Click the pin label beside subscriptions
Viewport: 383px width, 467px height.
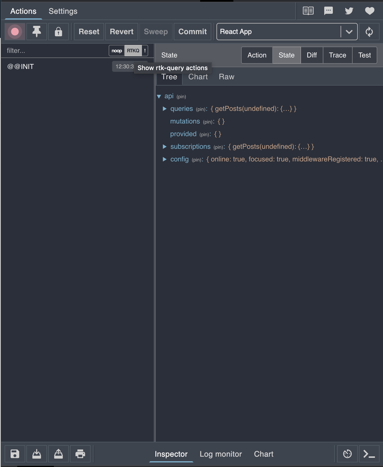[218, 147]
